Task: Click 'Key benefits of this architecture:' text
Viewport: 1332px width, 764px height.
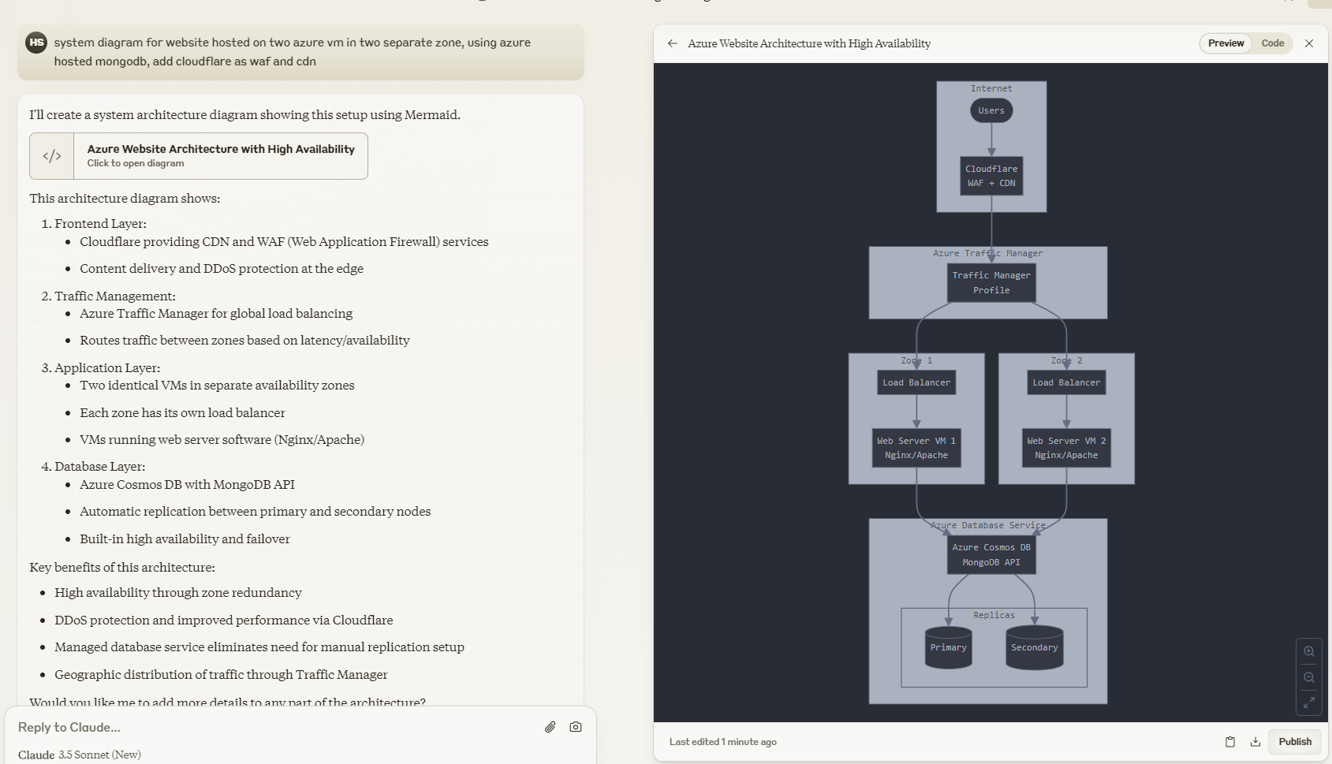Action: (122, 567)
